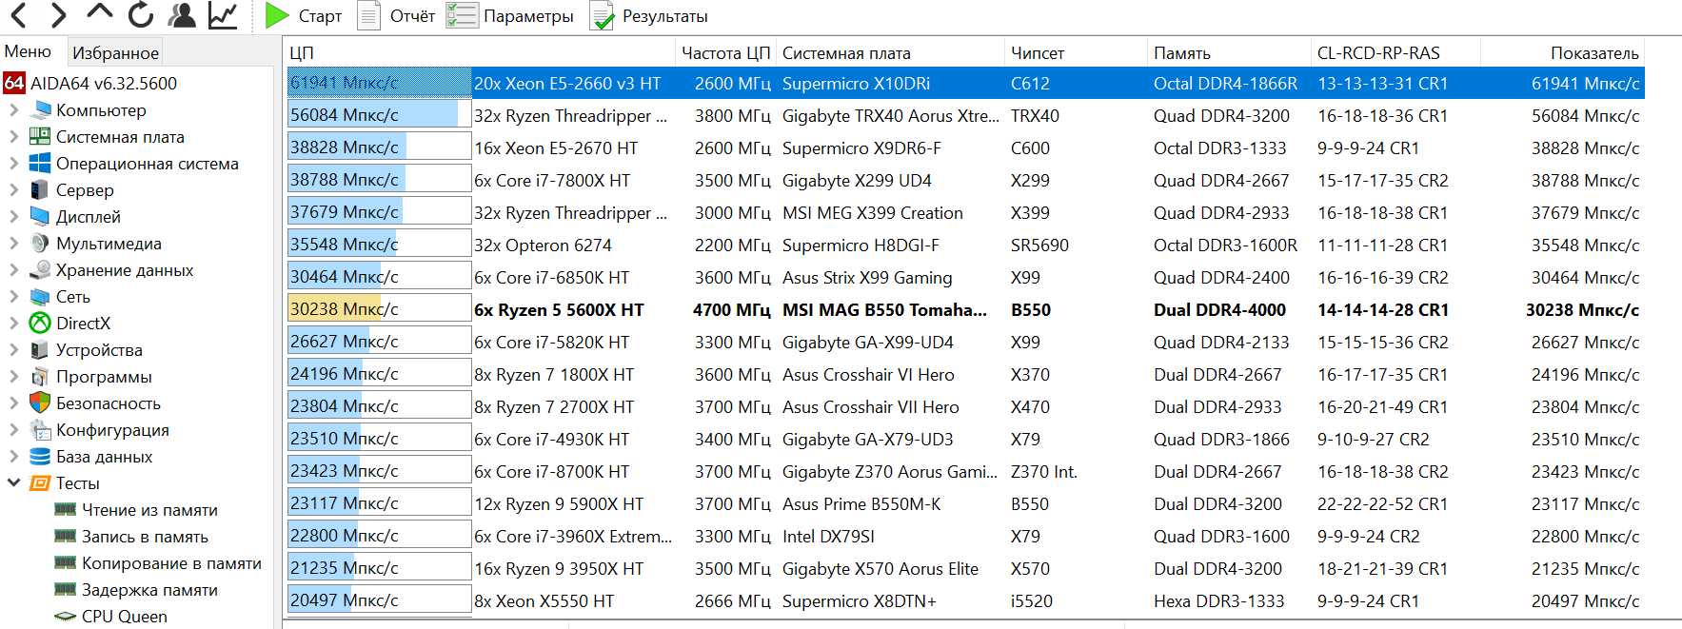Viewport: 1682px width, 629px height.
Task: Sort by the ЦП column header
Action: pyautogui.click(x=479, y=53)
